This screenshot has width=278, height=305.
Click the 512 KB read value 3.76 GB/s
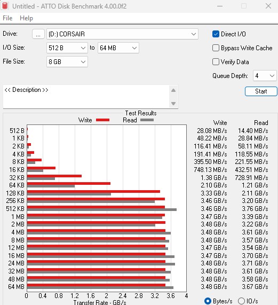pos(255,209)
